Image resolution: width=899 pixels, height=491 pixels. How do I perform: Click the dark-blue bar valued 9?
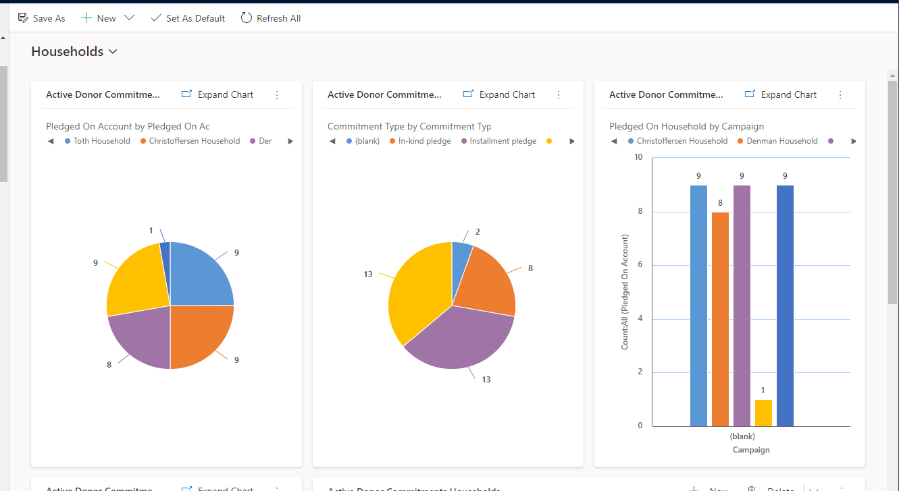785,306
